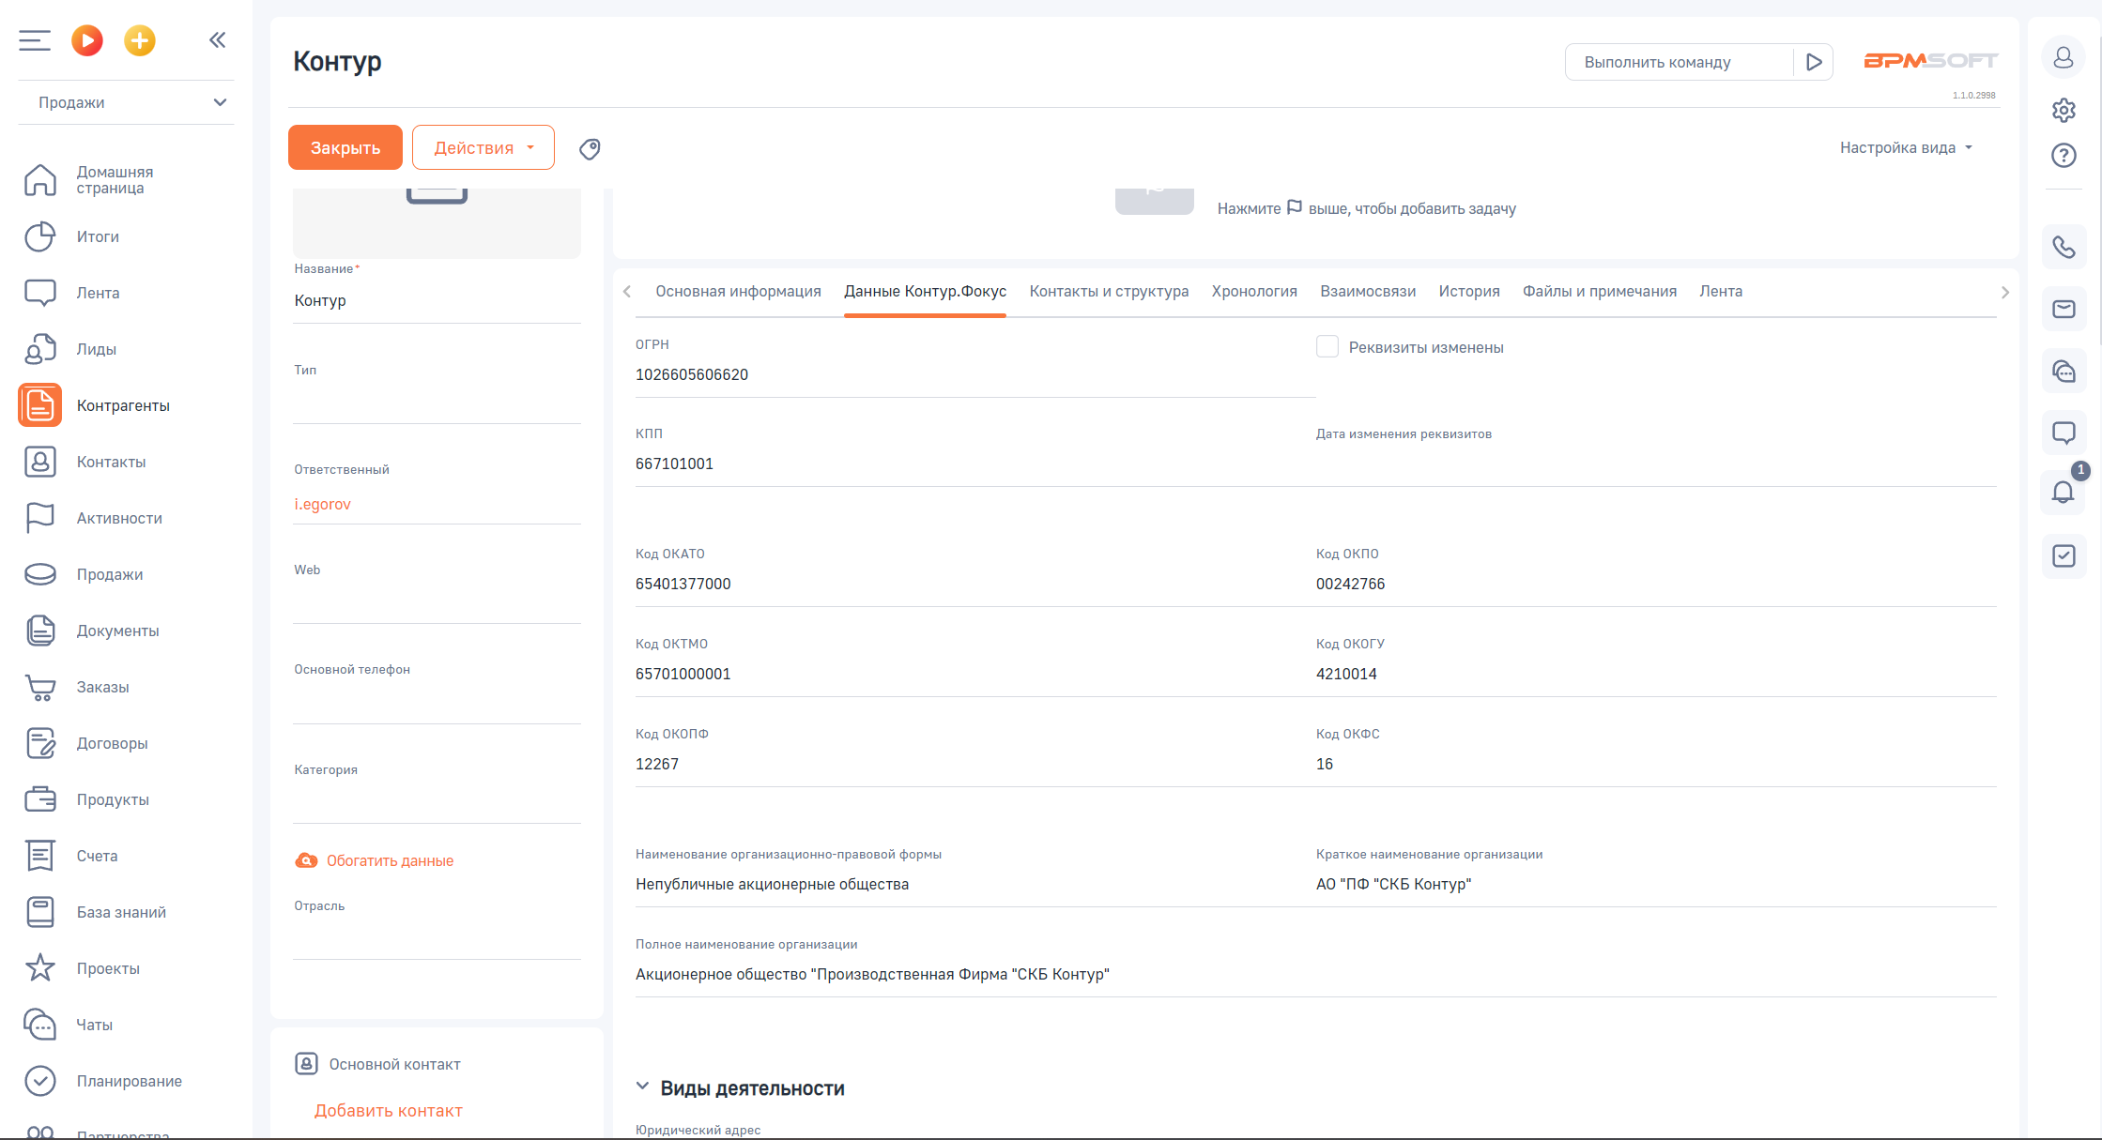Screen dimensions: 2102x1140
Task: Collapse the Виды деятельности section
Action: [x=643, y=1087]
